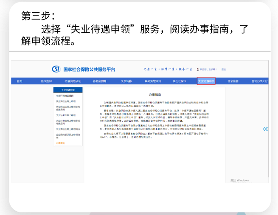
Task: Choose 失业补助金网上申领 in sidebar
Action: pos(66,115)
